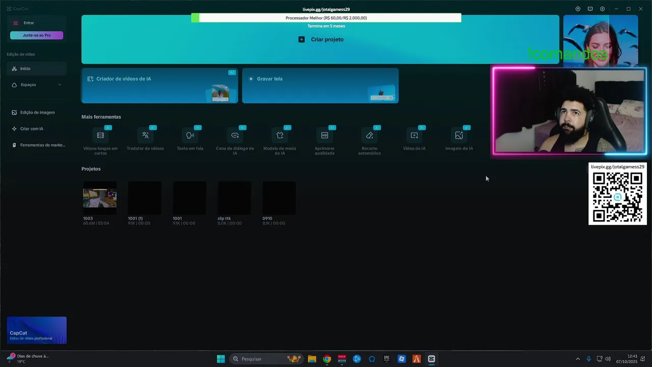Open Modelo de moda de IA tool
652x367 pixels.
pyautogui.click(x=280, y=141)
